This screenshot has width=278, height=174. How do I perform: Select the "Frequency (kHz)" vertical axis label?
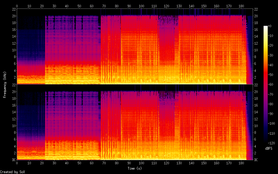click(5, 85)
